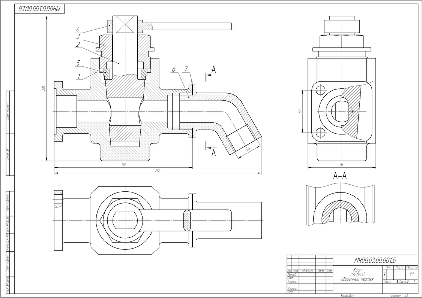Select the Справ. № side cell

tap(8, 154)
